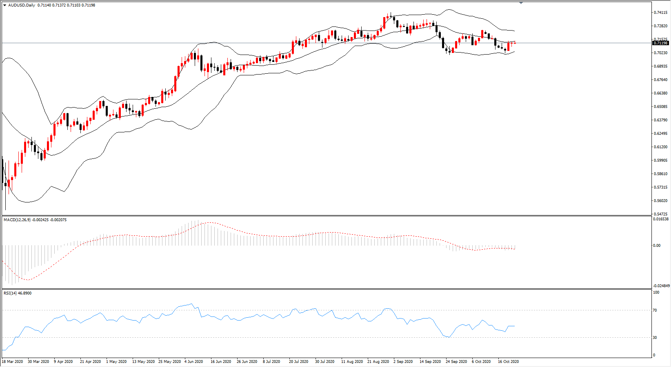This screenshot has width=671, height=367.
Task: Click 0.61200 on the price axis
Action: coord(660,147)
